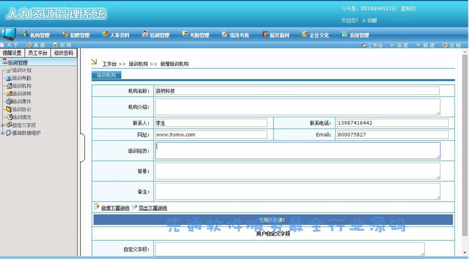The width and height of the screenshot is (469, 259).
Task: Click the 培训管理 sidebar header
Action: pyautogui.click(x=39, y=62)
